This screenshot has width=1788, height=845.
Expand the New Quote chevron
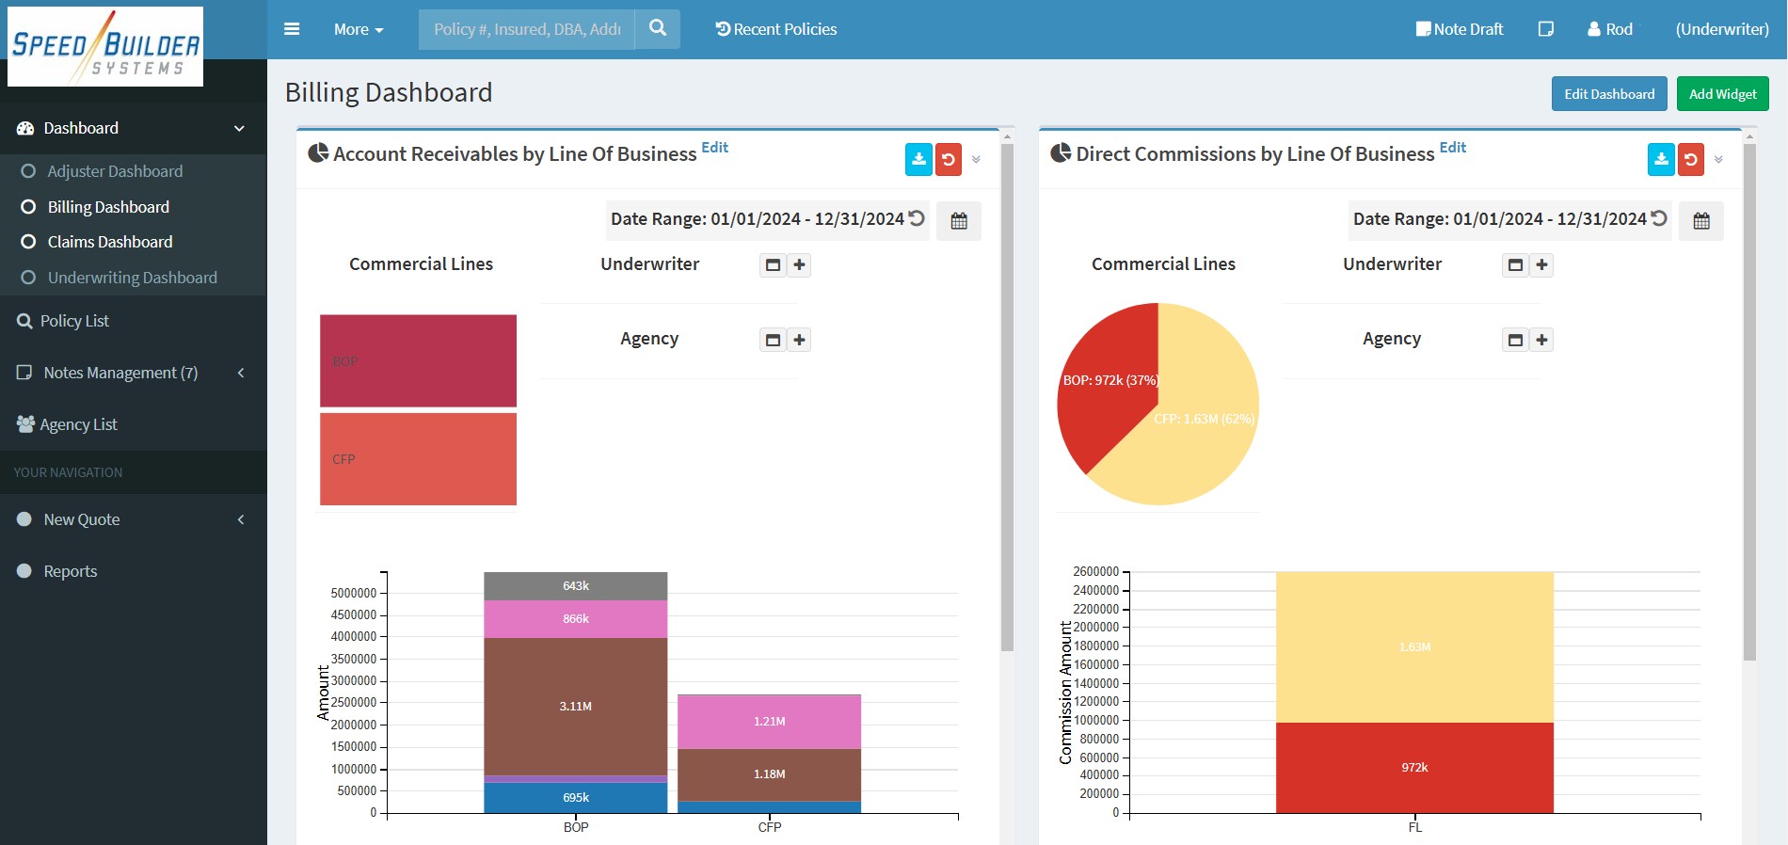click(x=241, y=519)
